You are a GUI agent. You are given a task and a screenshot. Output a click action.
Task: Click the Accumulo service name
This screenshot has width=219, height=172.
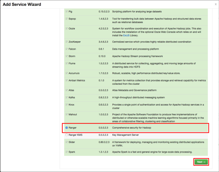[74, 73]
